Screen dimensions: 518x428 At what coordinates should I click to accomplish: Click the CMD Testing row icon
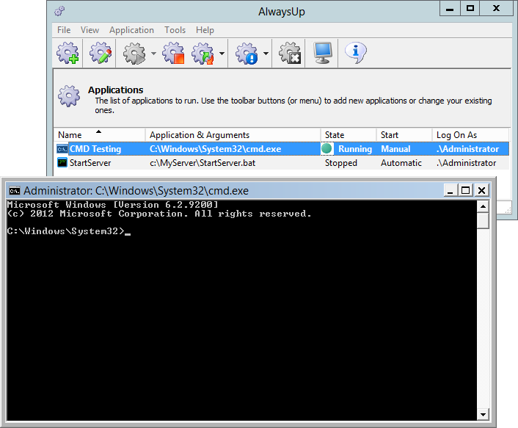pos(62,149)
